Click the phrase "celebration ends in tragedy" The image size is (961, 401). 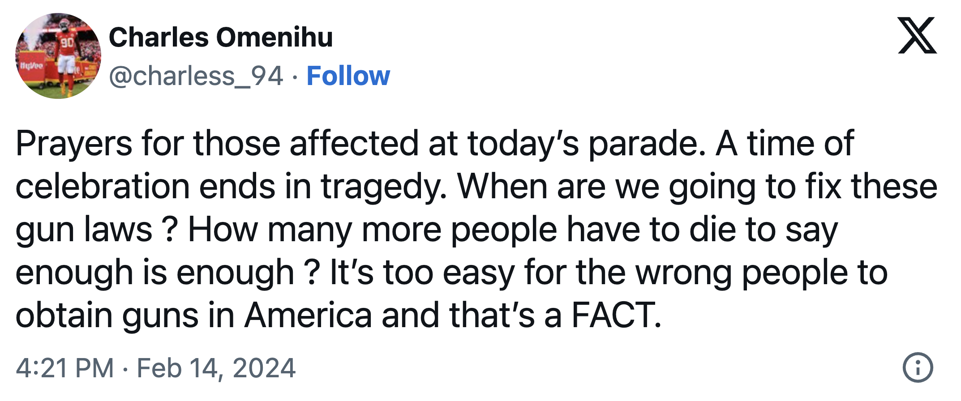(x=231, y=187)
